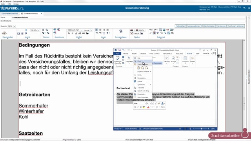Open Word's FILE tab
251x141 pixels.
[x=117, y=54]
